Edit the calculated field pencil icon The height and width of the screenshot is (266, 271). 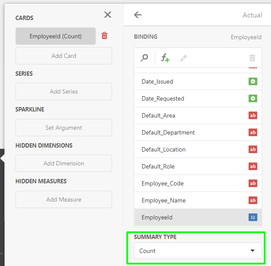tap(184, 58)
